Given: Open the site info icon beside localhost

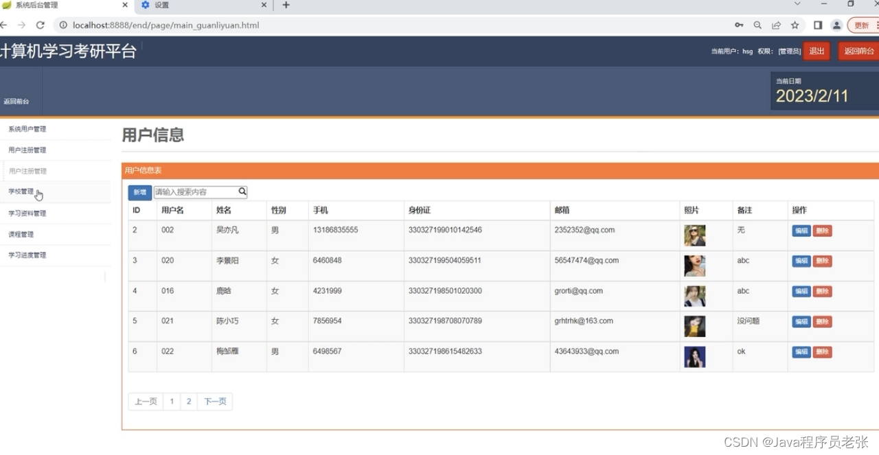Looking at the screenshot, I should coord(62,25).
